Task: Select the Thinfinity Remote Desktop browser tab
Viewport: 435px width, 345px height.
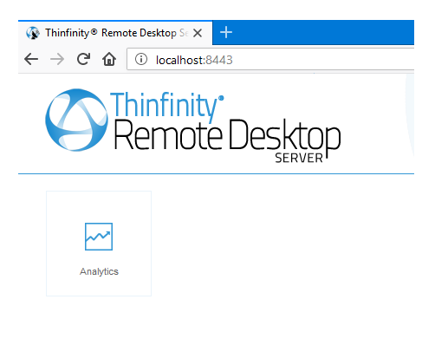Action: click(x=115, y=33)
